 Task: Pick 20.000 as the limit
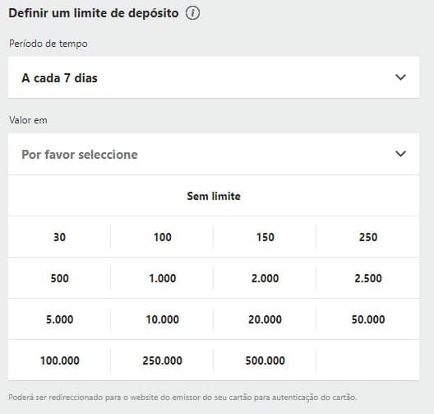click(265, 319)
